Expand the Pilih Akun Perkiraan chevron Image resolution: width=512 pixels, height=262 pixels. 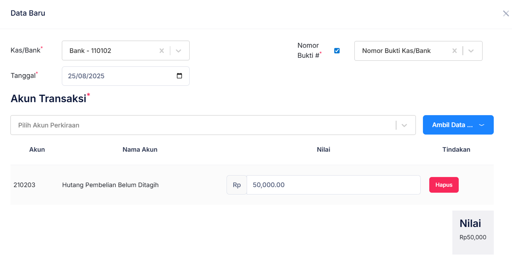click(404, 125)
